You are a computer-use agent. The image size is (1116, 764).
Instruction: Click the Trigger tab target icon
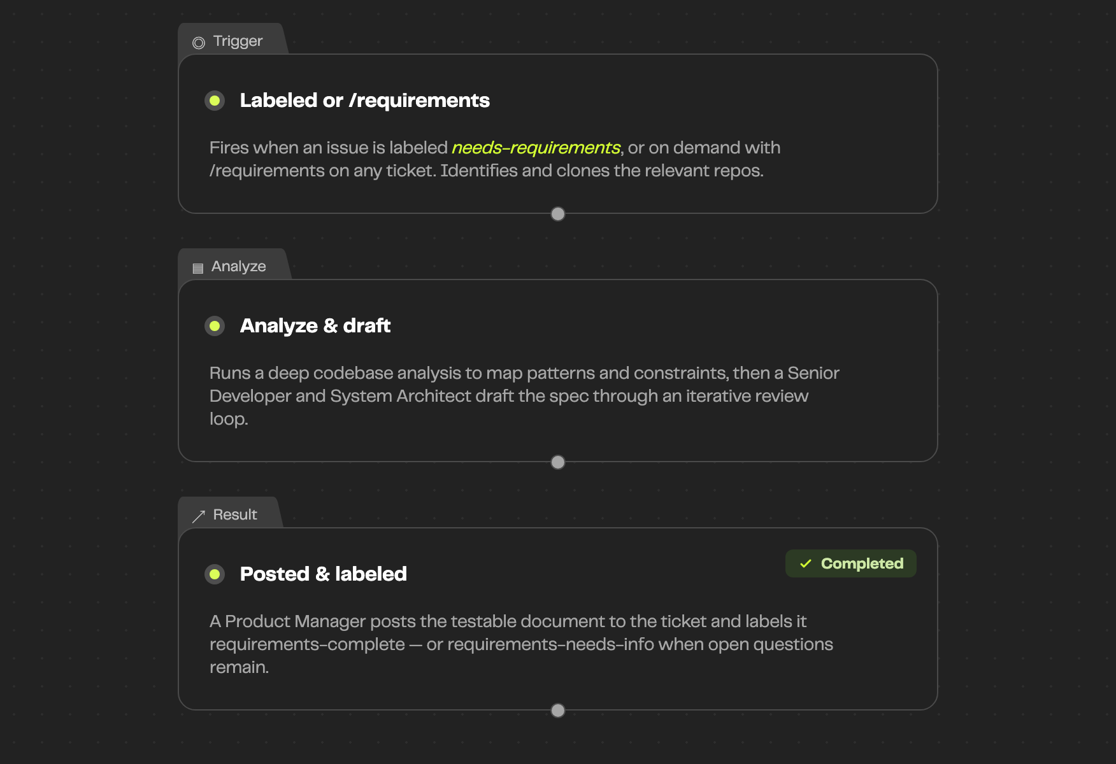click(x=199, y=43)
